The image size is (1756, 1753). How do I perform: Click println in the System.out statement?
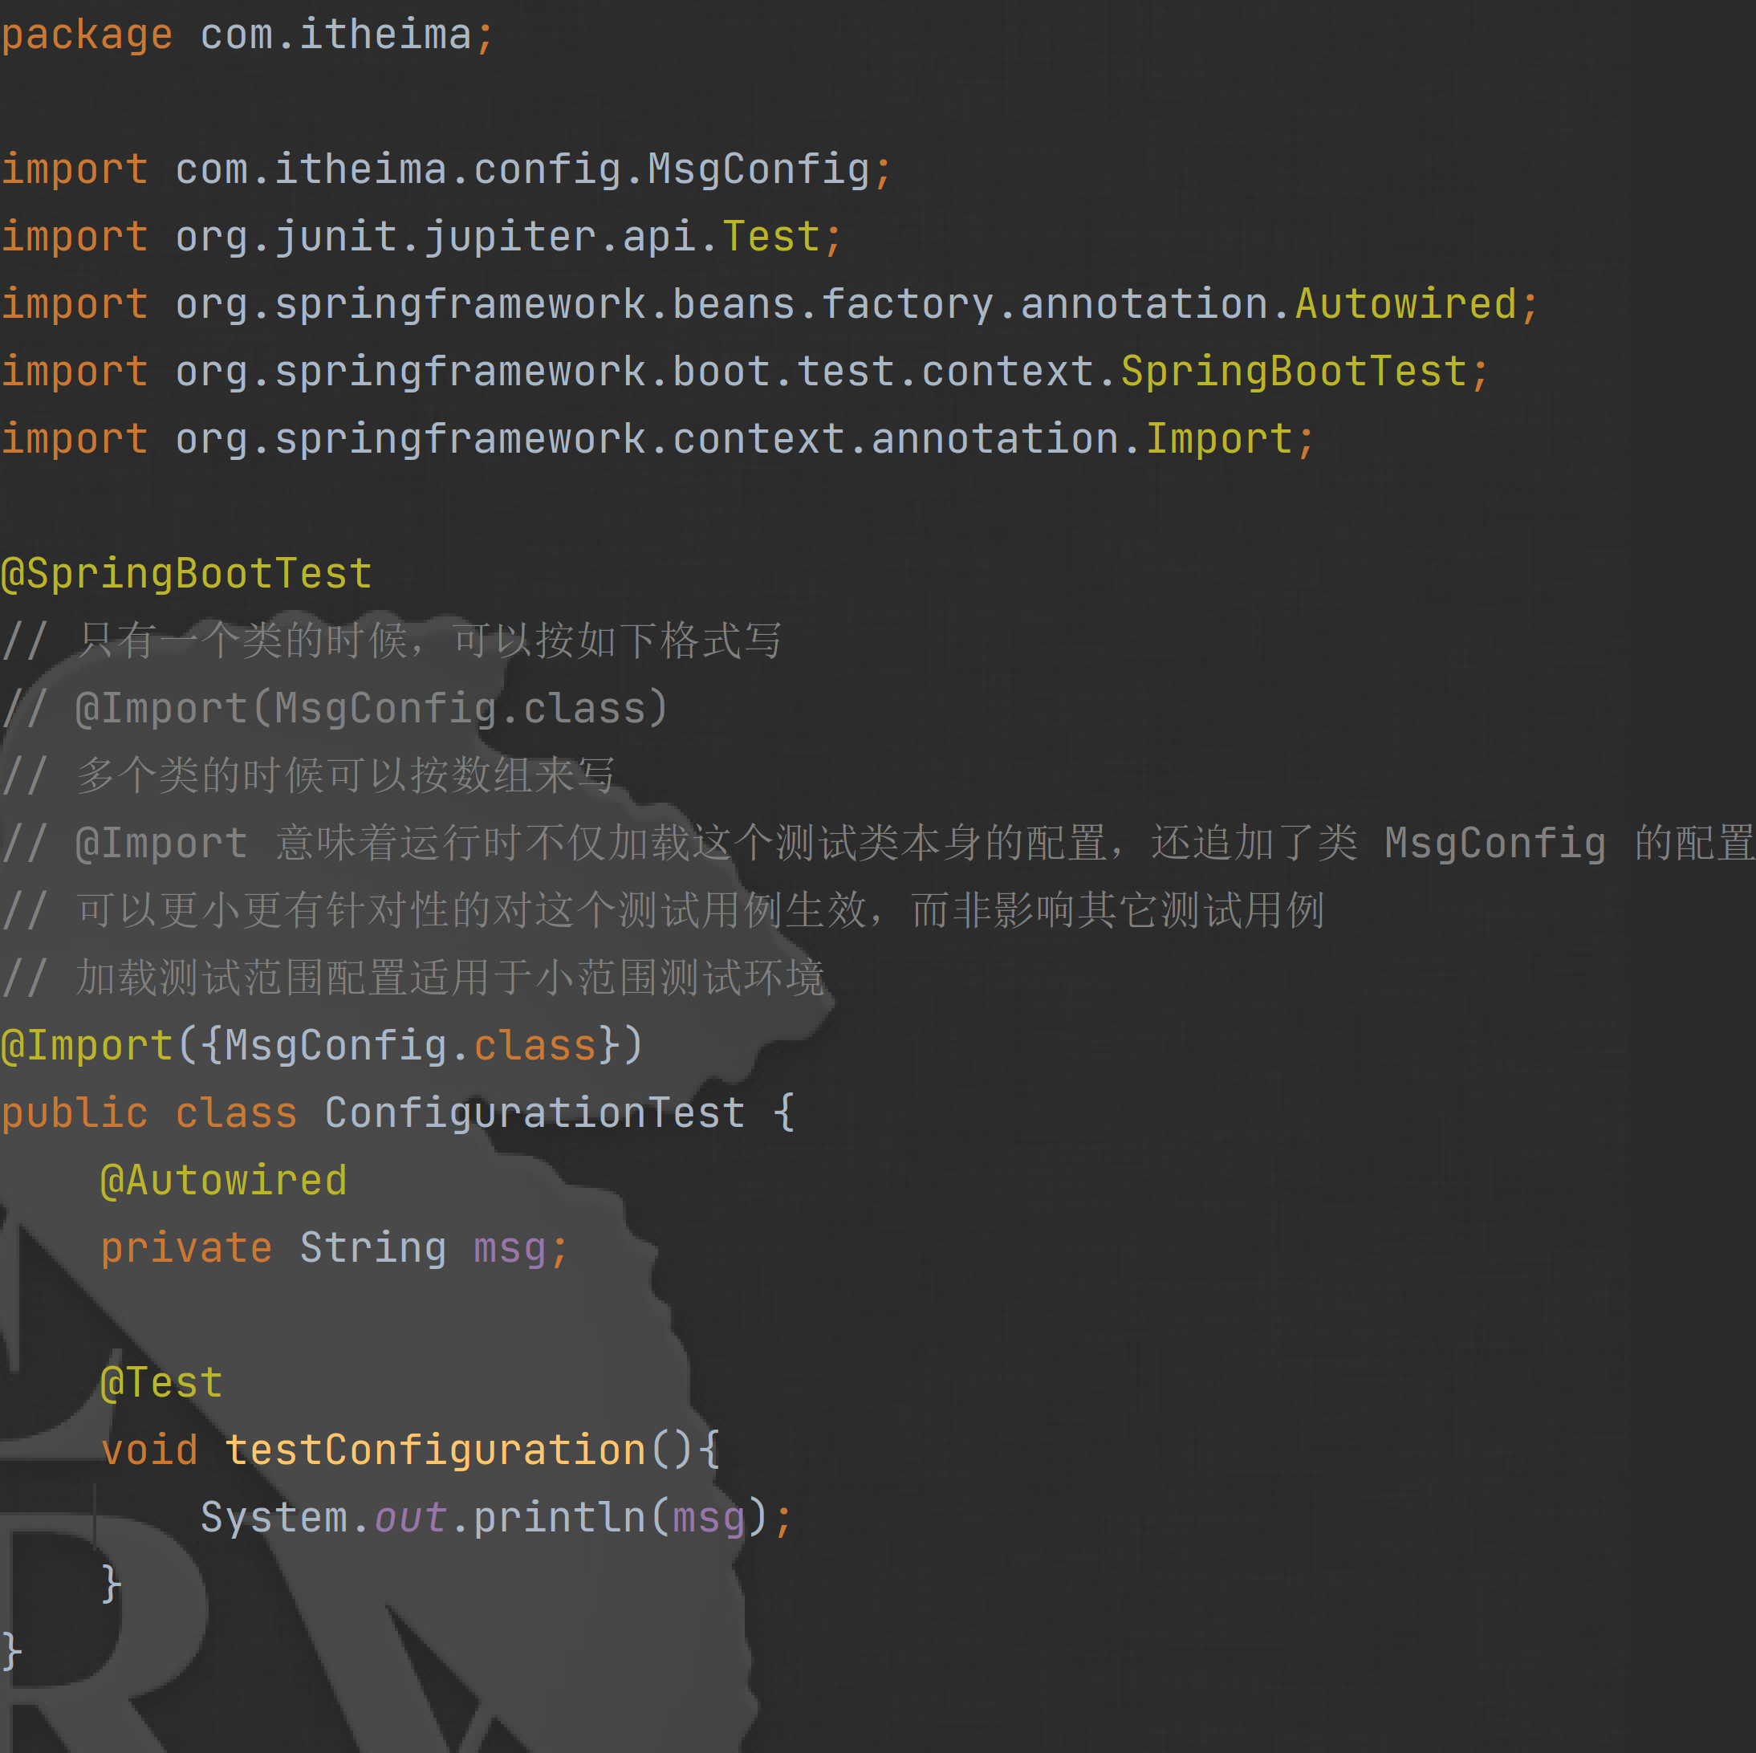tap(559, 1518)
